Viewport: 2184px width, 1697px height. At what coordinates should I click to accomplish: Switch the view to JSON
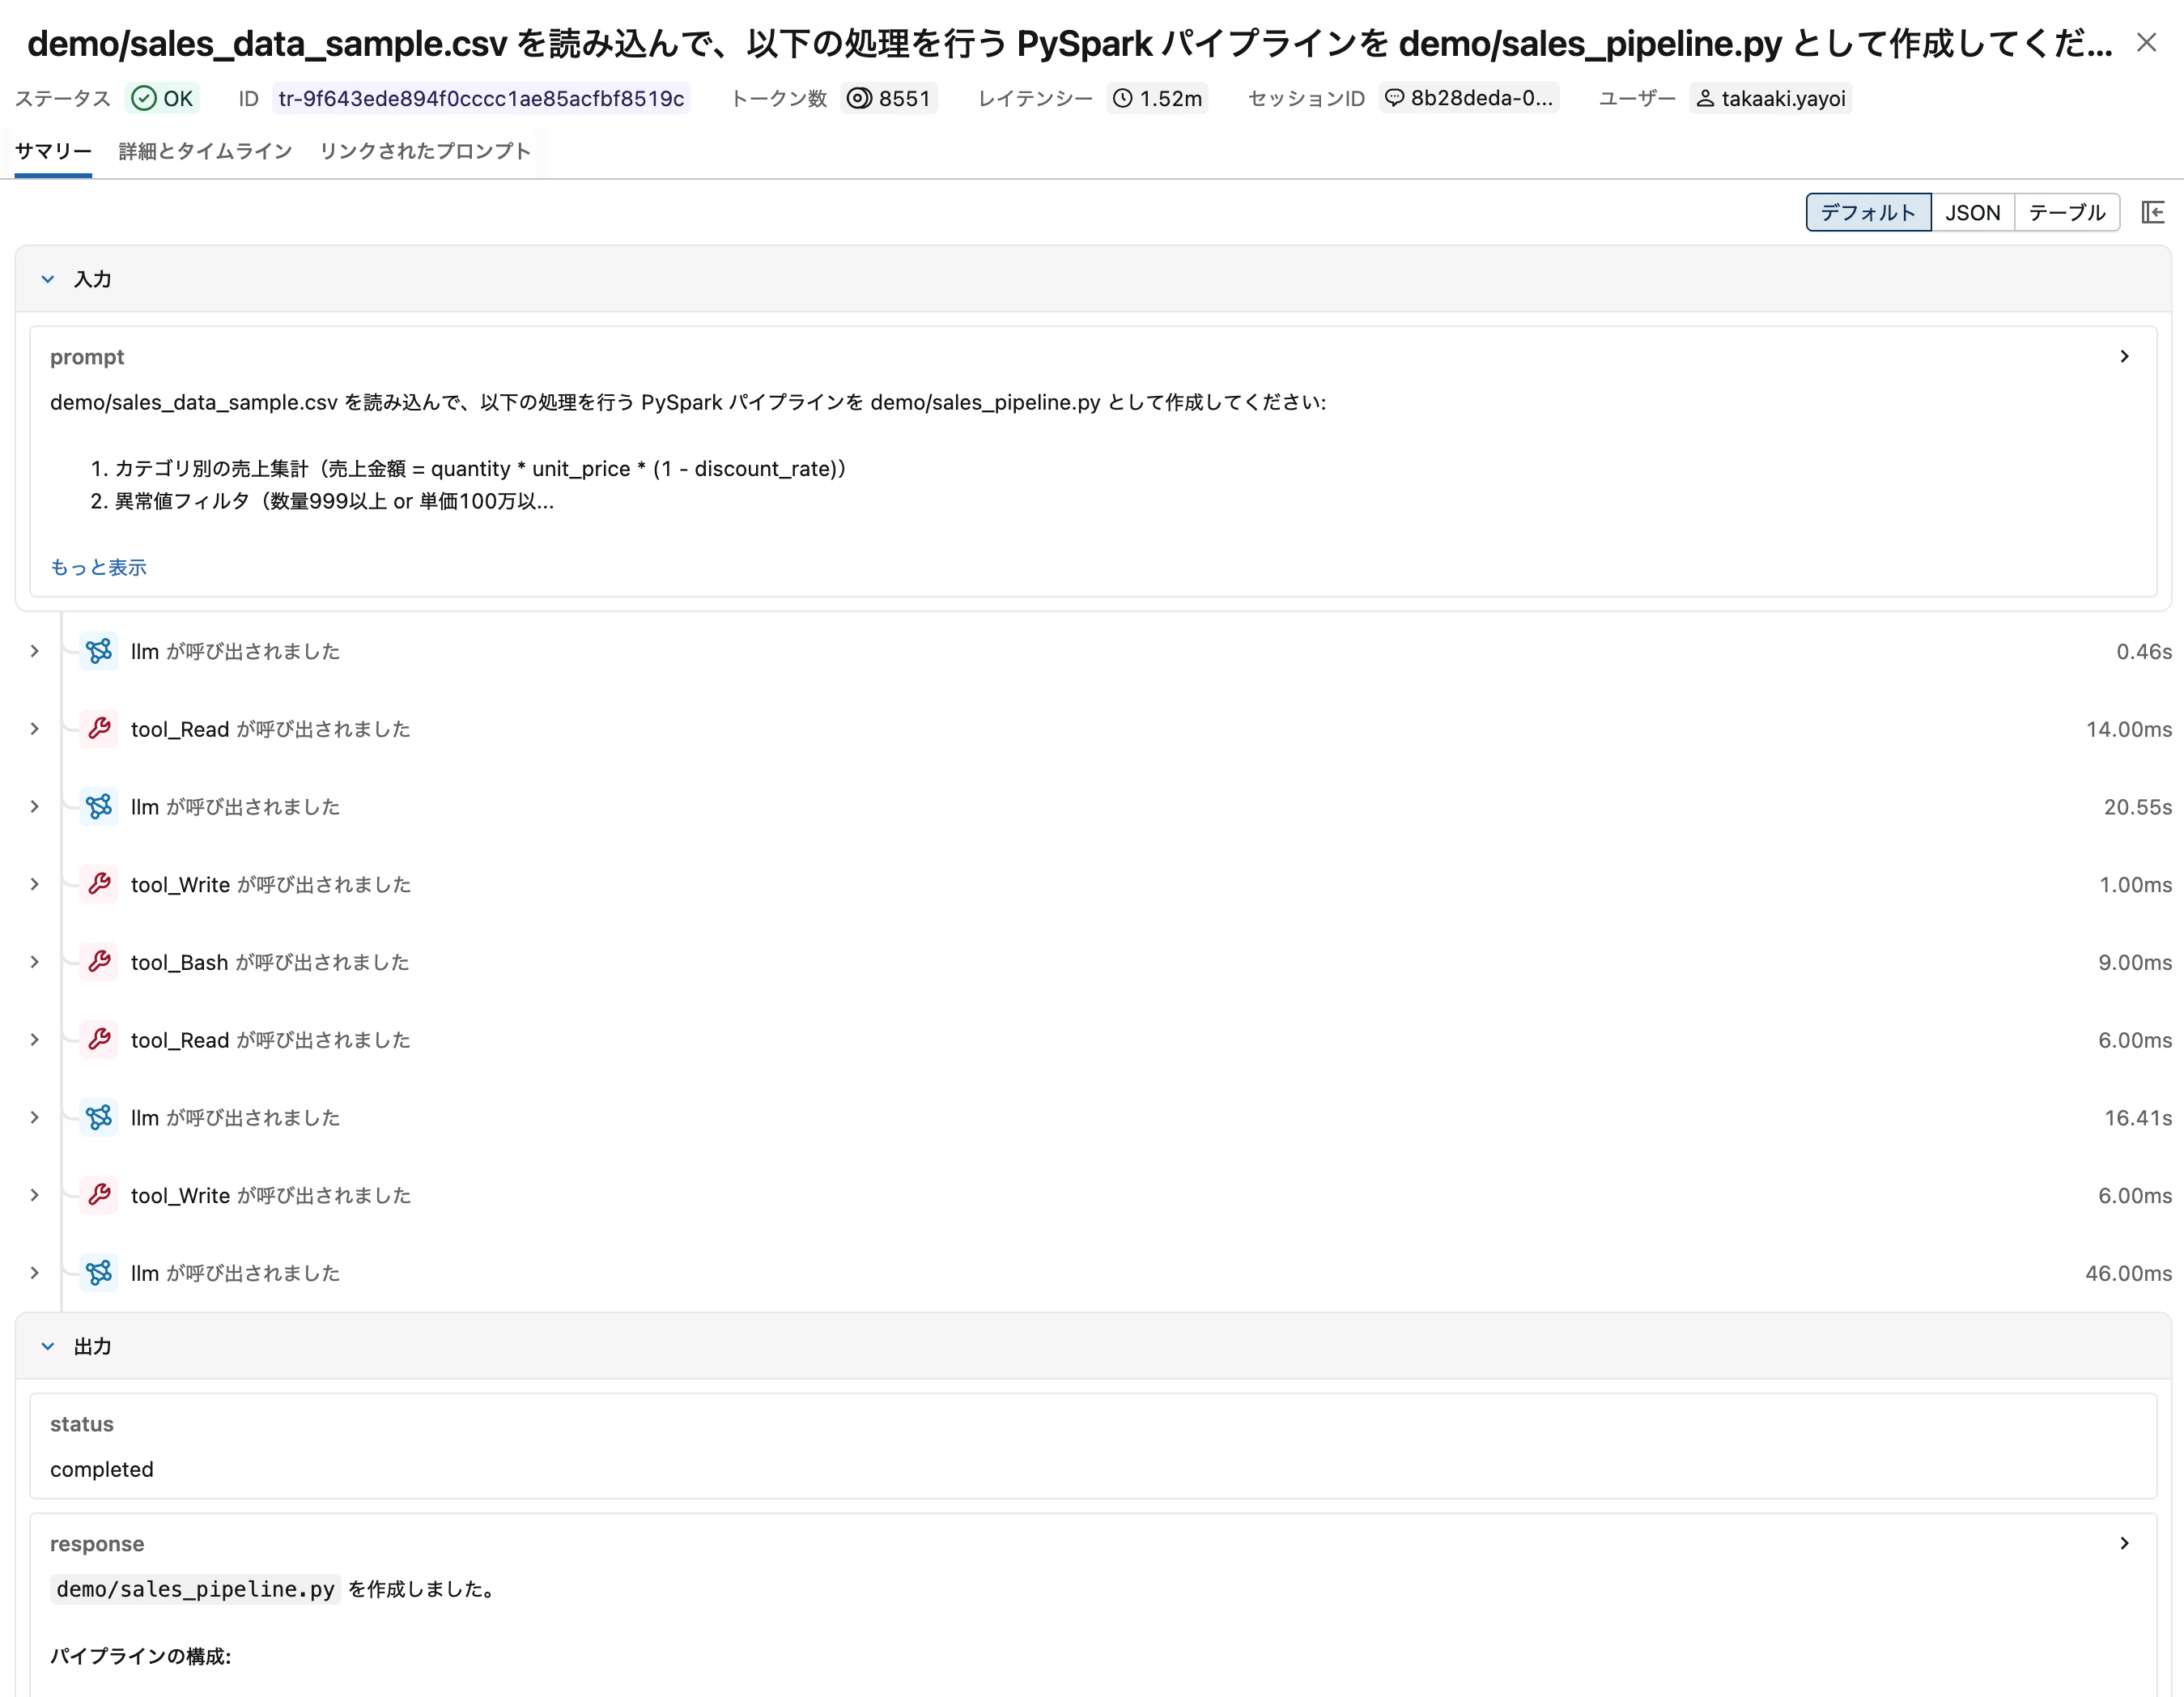tap(1972, 212)
